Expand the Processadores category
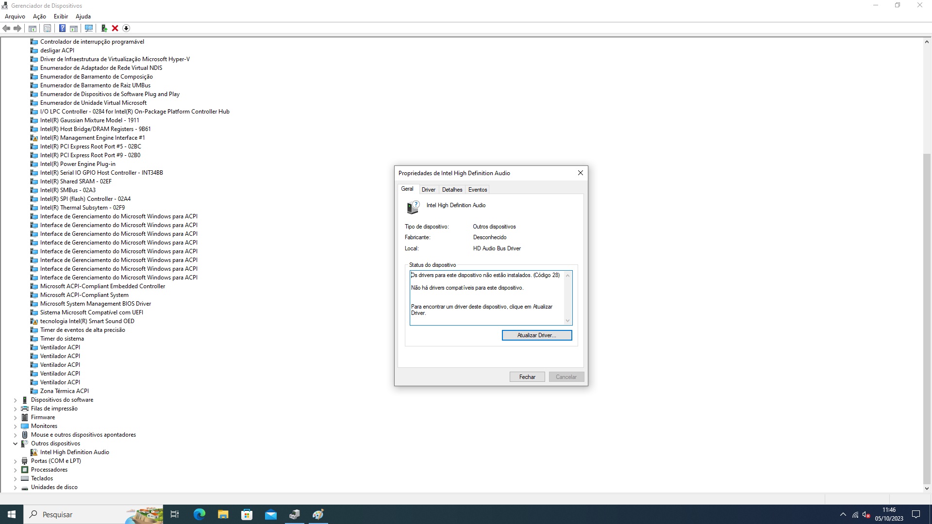This screenshot has width=932, height=524. [x=15, y=470]
